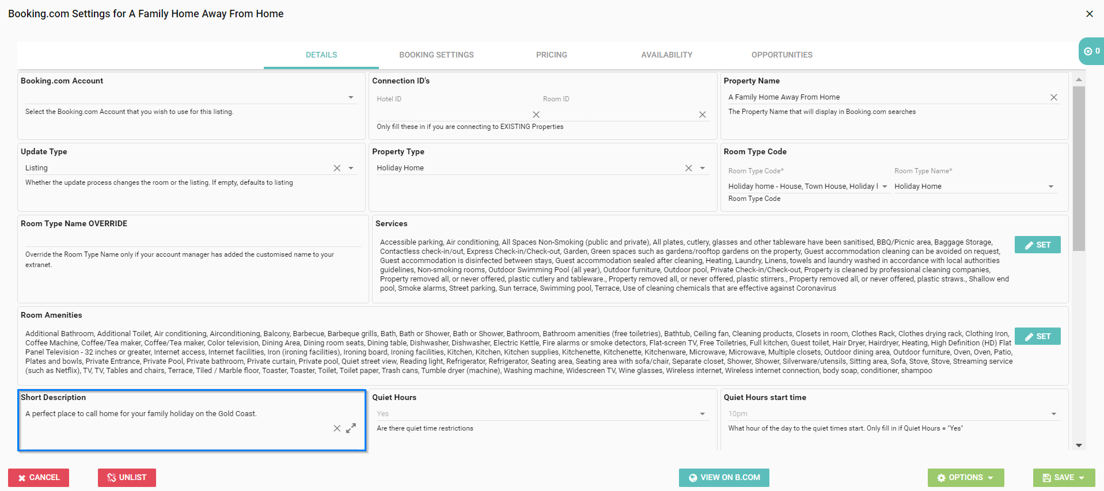Clear the Hotel ID field with its X icon
This screenshot has width=1104, height=491.
tap(536, 115)
